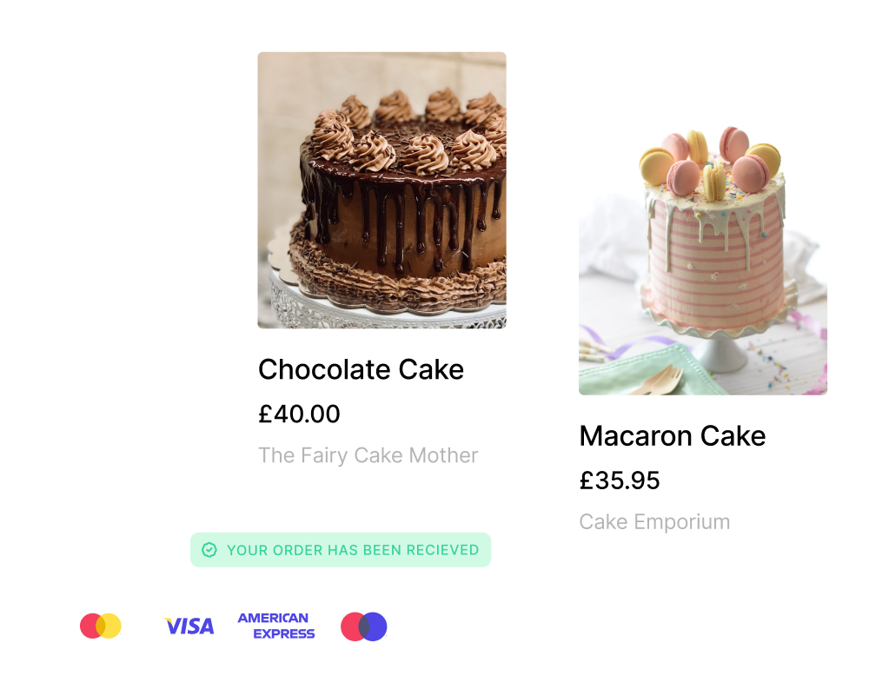Open the Cake Emporium seller link
Viewport: 869px width, 696px height.
click(654, 522)
